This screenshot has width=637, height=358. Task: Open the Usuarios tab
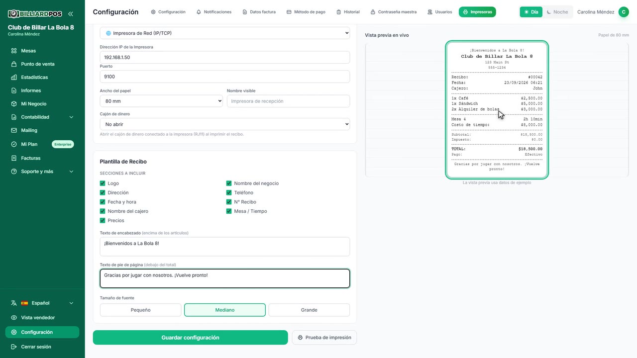(x=440, y=12)
